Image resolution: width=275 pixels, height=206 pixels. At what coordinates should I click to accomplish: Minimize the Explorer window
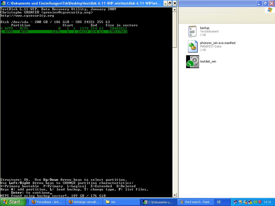(x=259, y=3)
